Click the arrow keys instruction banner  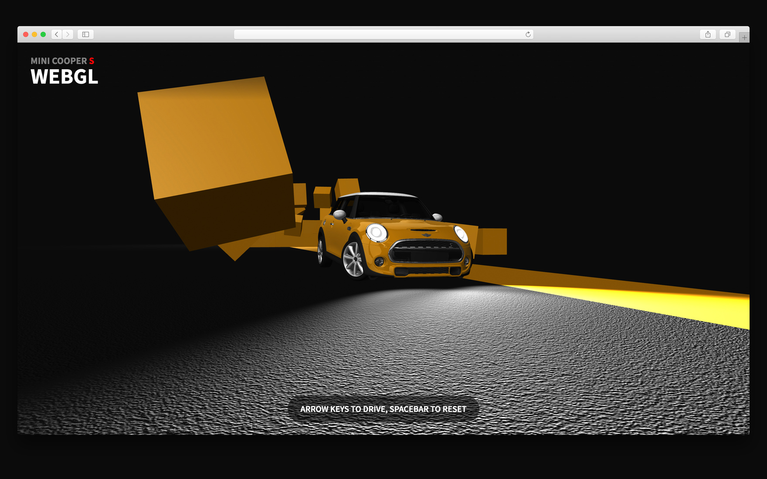click(x=383, y=409)
